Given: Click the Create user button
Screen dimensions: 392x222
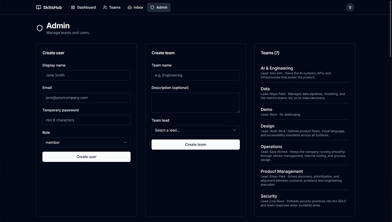Looking at the screenshot, I should pyautogui.click(x=86, y=157).
